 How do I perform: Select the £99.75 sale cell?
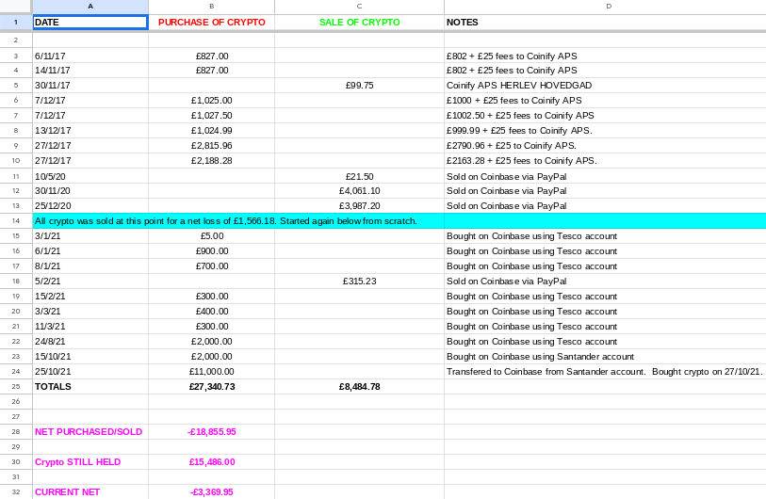[x=359, y=85]
